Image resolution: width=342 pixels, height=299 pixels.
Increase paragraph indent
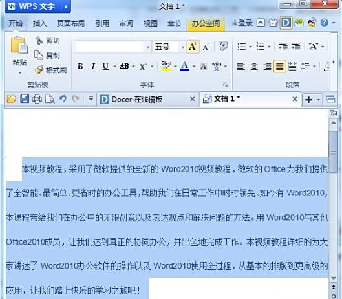coord(296,47)
